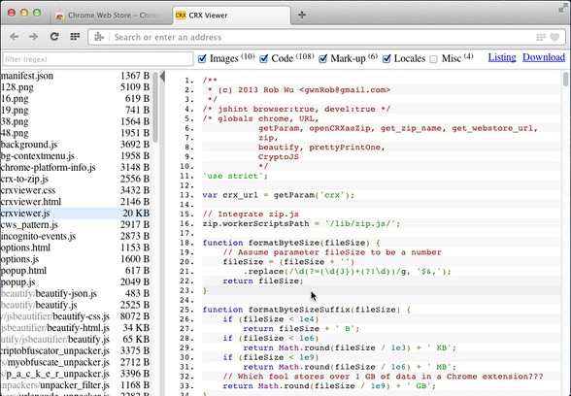Image resolution: width=571 pixels, height=396 pixels.
Task: Uncheck the Mark-up file type checkbox
Action: pos(322,58)
